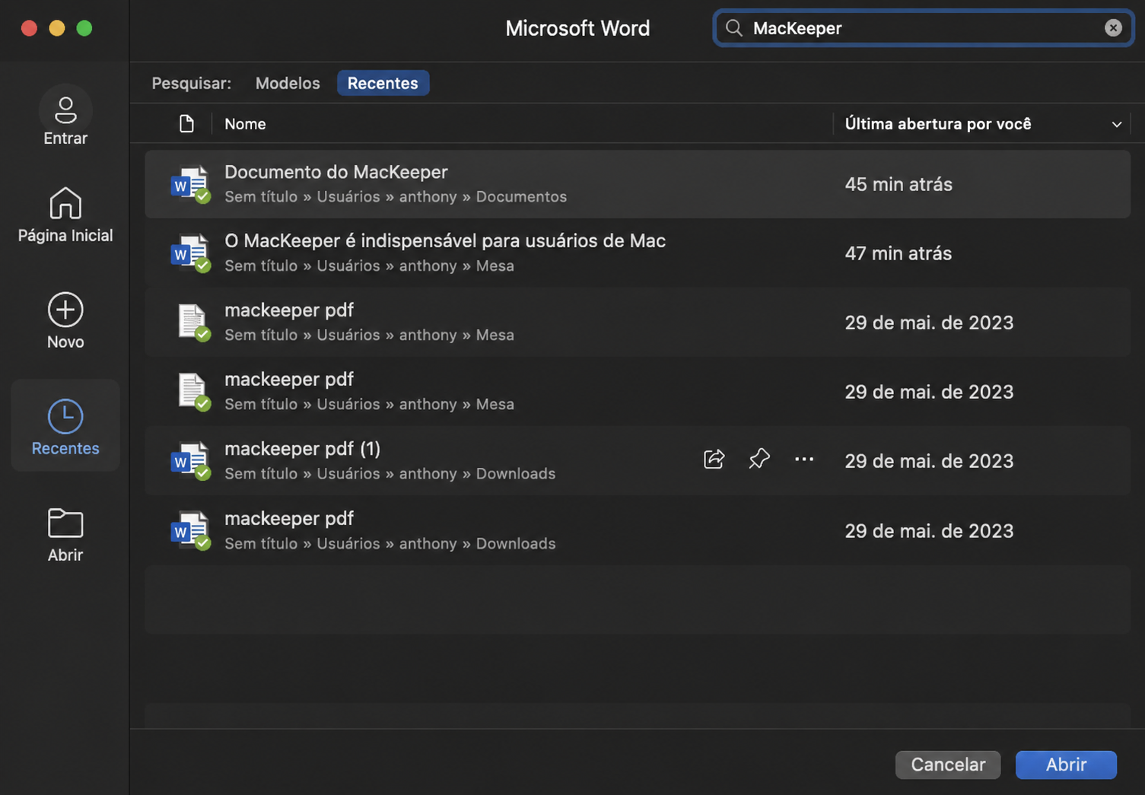Click the blue Abrir button
This screenshot has height=795, width=1145.
(x=1066, y=765)
